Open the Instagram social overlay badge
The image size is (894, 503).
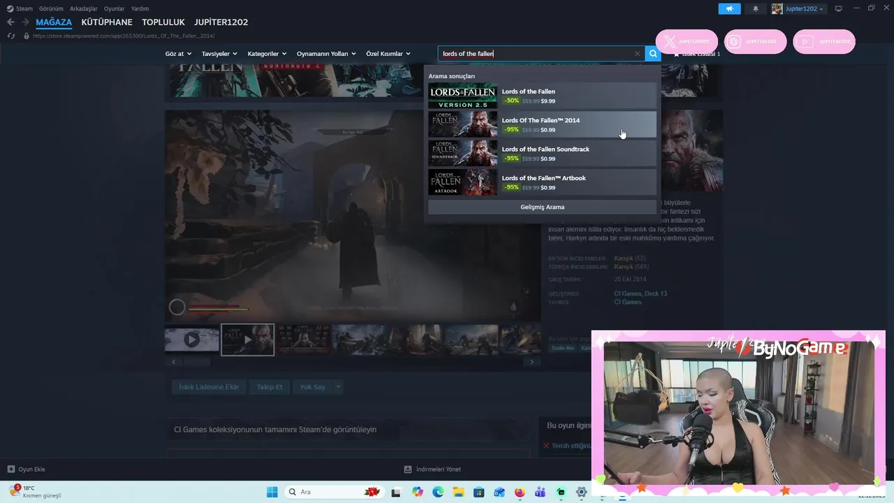point(756,41)
